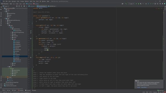Open the Build tool window button
Viewport: 166px width, 93px height.
point(34,90)
